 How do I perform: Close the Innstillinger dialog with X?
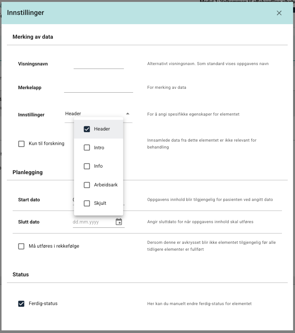[279, 13]
